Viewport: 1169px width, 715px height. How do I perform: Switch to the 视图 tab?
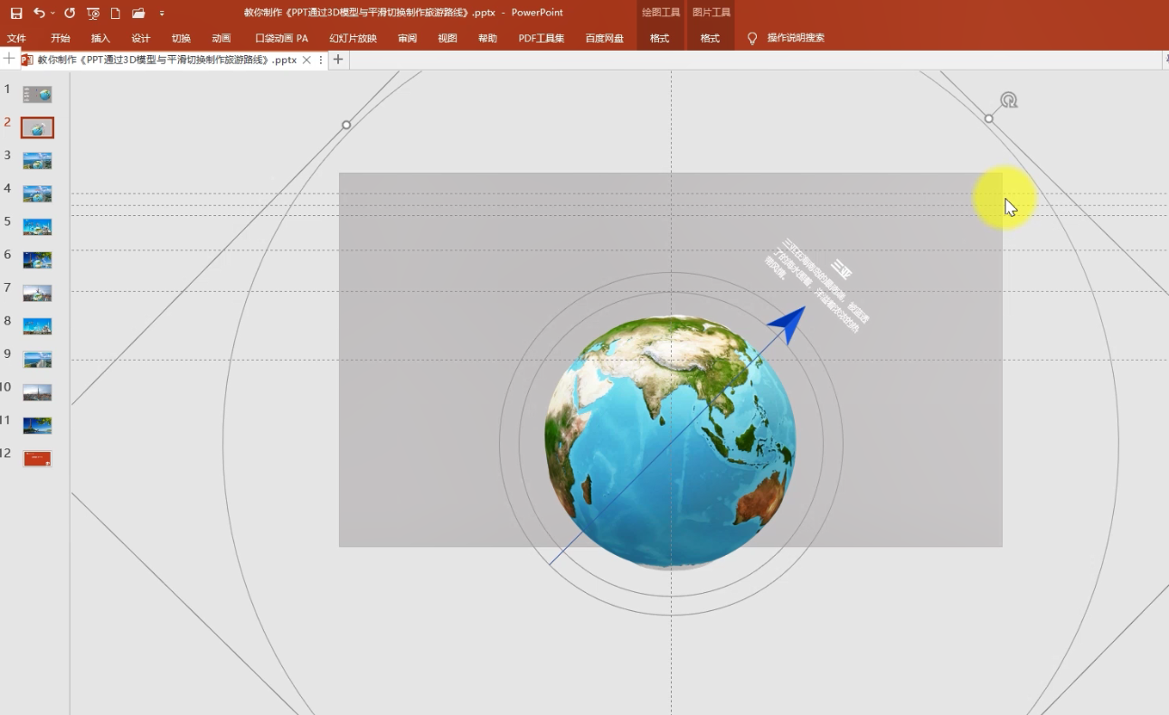pyautogui.click(x=448, y=38)
